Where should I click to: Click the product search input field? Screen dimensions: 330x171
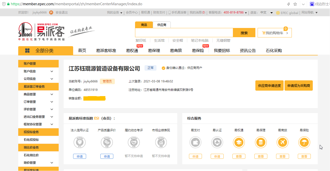184,32
